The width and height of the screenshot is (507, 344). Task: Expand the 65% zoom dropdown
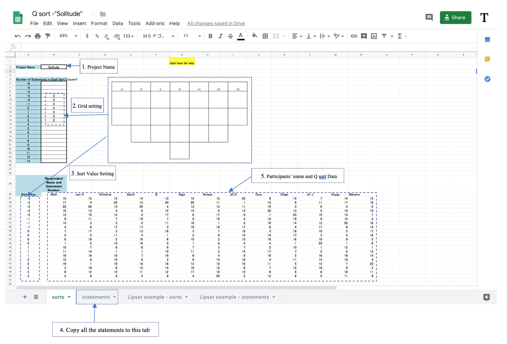68,36
